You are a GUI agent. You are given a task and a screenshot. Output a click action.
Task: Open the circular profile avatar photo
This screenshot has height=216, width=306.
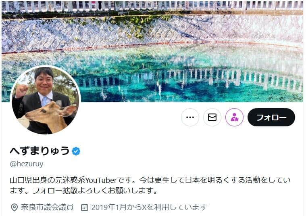(46, 100)
